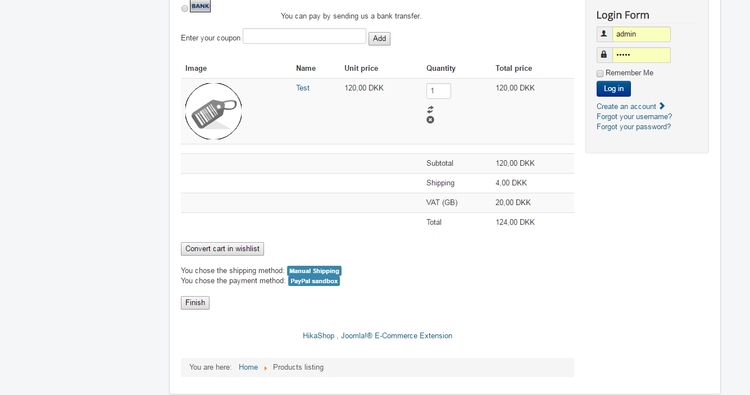Click the coupon code input field
This screenshot has width=750, height=395.
(x=304, y=37)
